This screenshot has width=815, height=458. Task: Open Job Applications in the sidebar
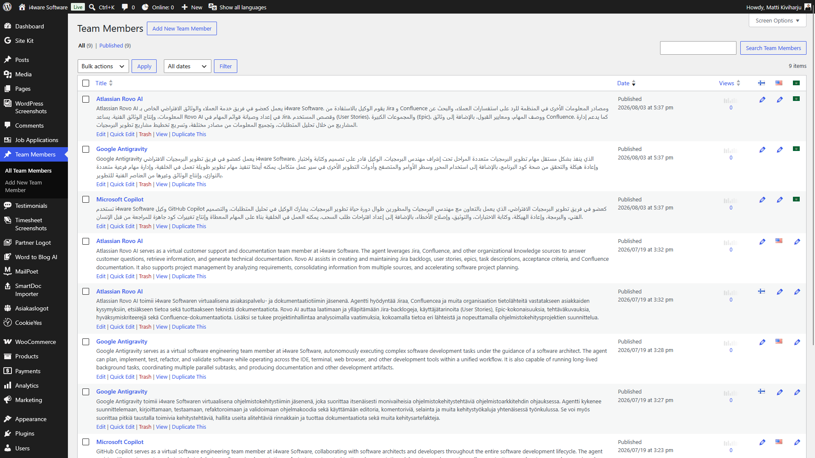34,140
